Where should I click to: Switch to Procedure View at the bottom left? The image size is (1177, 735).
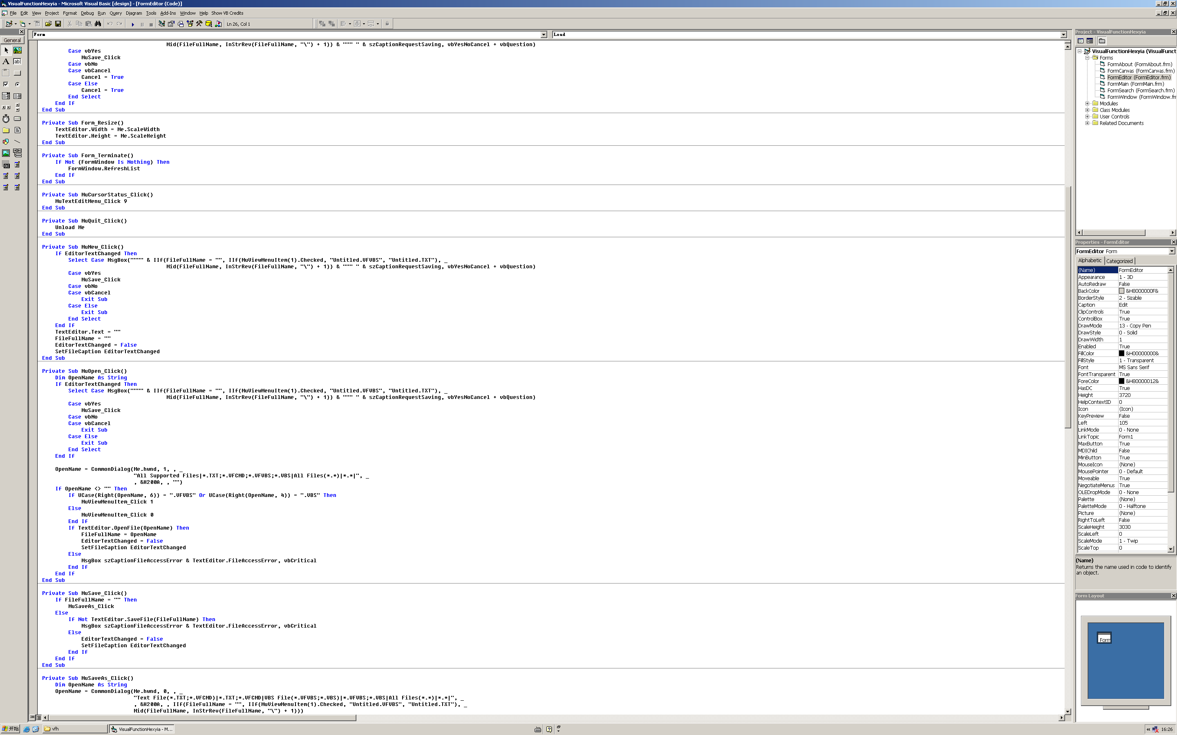coord(32,717)
